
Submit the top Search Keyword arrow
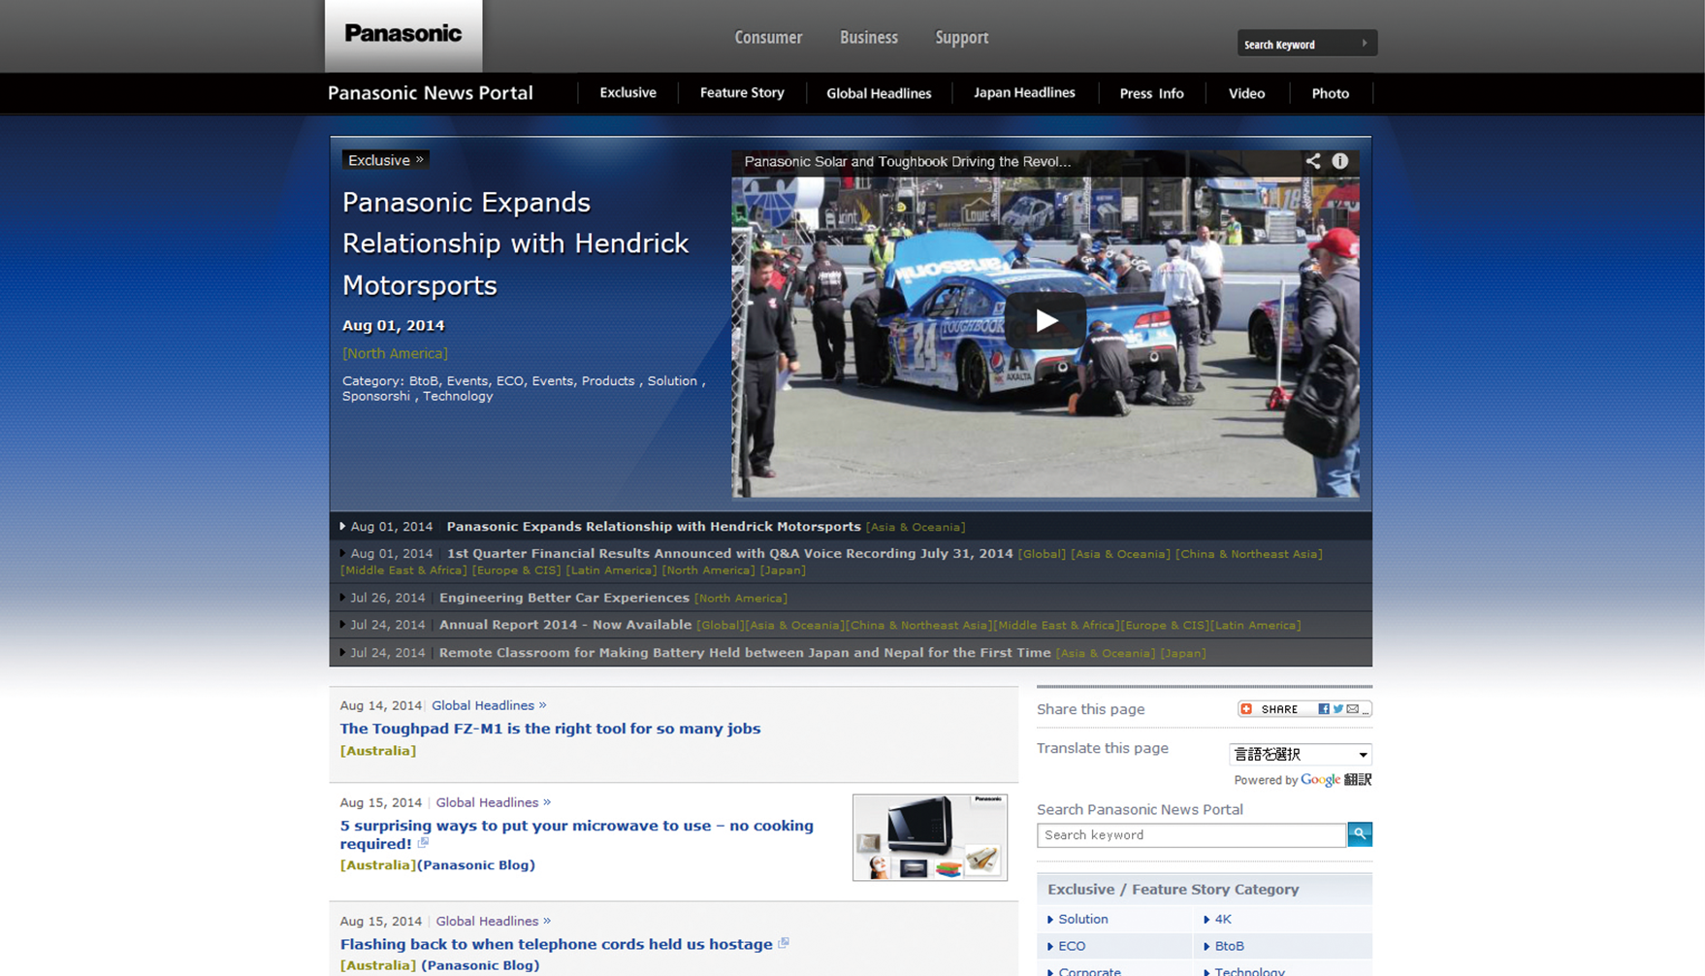coord(1364,44)
